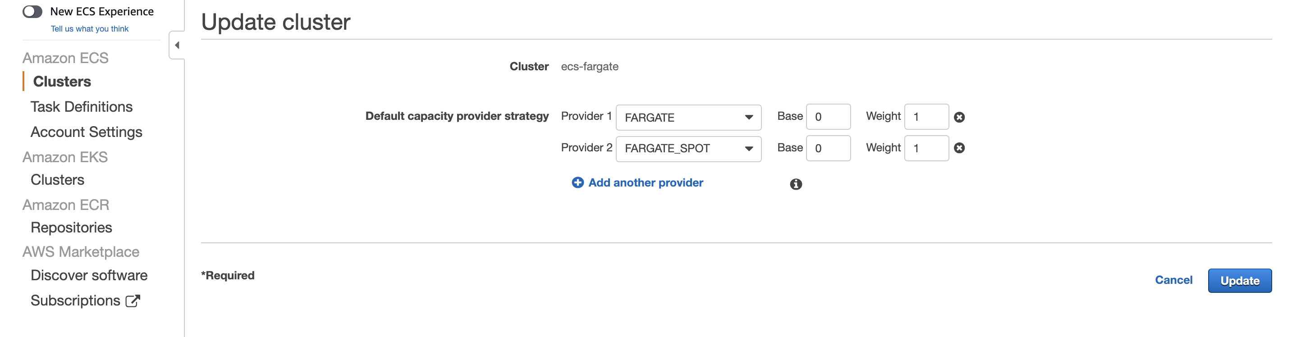
Task: Click the Cancel link
Action: (1173, 280)
